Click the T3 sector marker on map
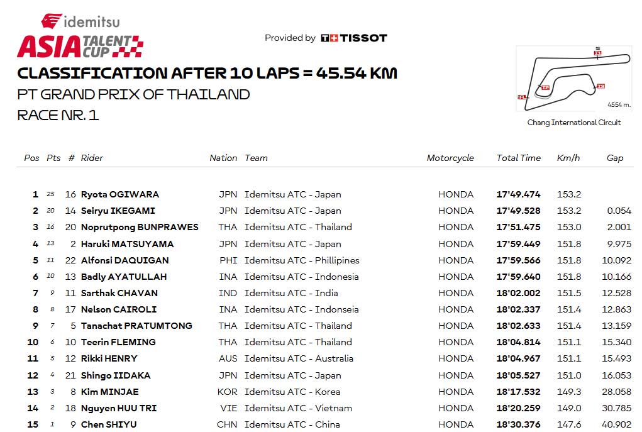The height and width of the screenshot is (432, 642). (x=600, y=86)
